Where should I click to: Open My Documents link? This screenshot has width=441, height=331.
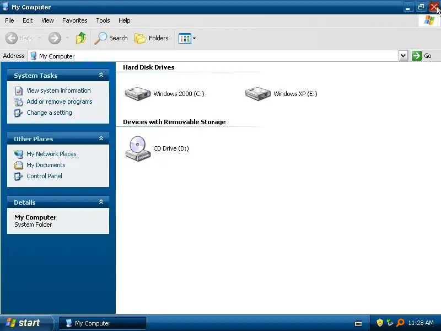46,165
